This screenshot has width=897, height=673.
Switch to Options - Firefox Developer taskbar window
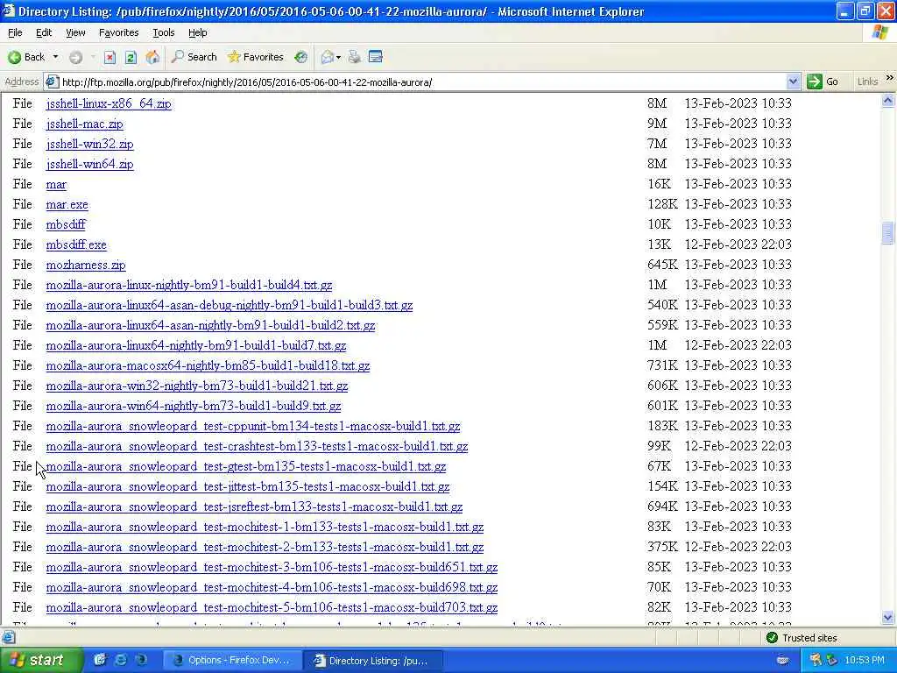point(231,661)
